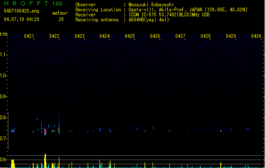The width and height of the screenshot is (265, 168).
Task: Click the date stamp 04.07.18 04:20
Action: (21, 19)
